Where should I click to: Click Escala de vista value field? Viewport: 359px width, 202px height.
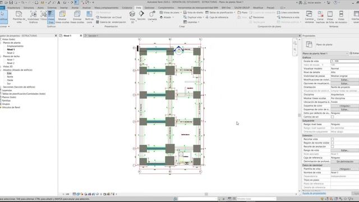click(344, 61)
